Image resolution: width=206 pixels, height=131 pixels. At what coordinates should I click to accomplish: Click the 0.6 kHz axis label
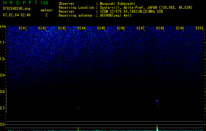pos(3,124)
